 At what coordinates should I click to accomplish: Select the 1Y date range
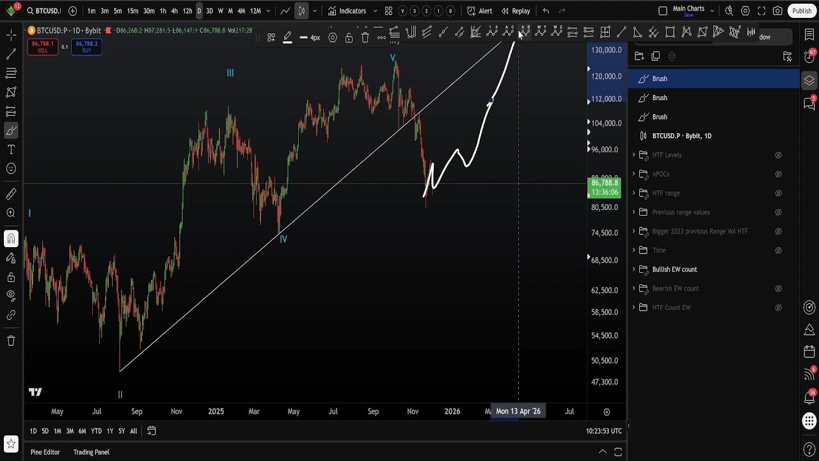click(x=110, y=431)
